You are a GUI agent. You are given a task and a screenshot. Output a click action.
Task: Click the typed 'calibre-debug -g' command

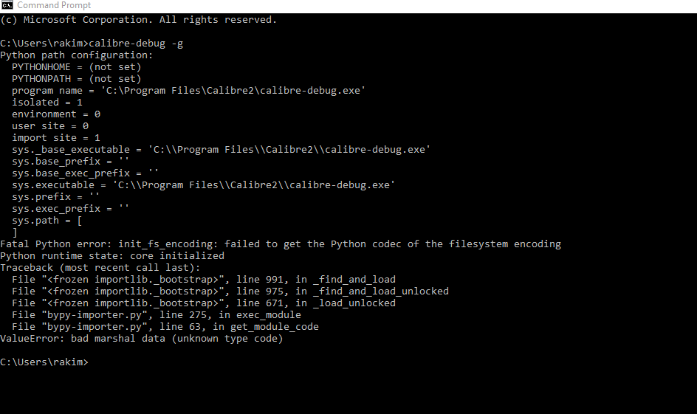136,44
